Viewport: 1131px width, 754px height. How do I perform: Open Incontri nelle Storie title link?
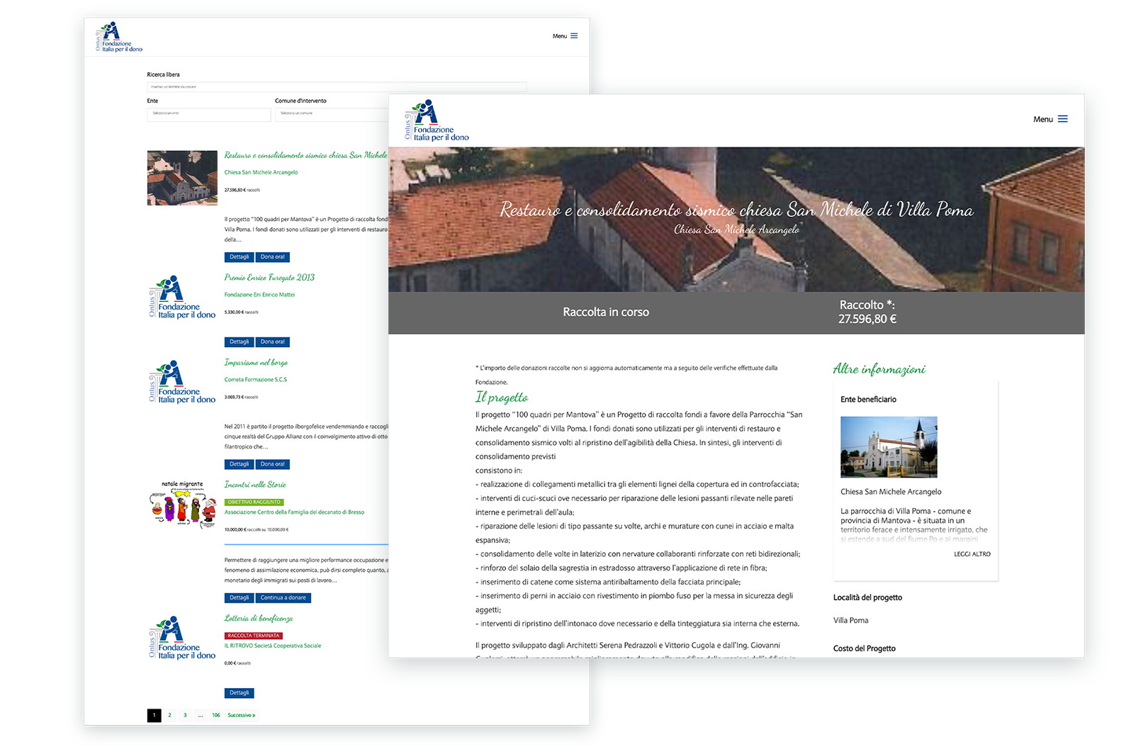[x=255, y=485]
